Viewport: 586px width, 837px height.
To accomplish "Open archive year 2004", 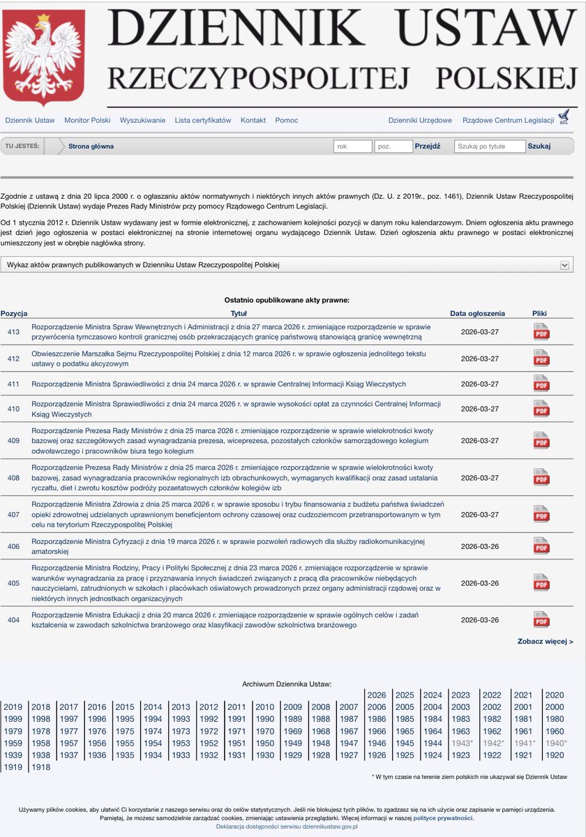I will pyautogui.click(x=433, y=707).
